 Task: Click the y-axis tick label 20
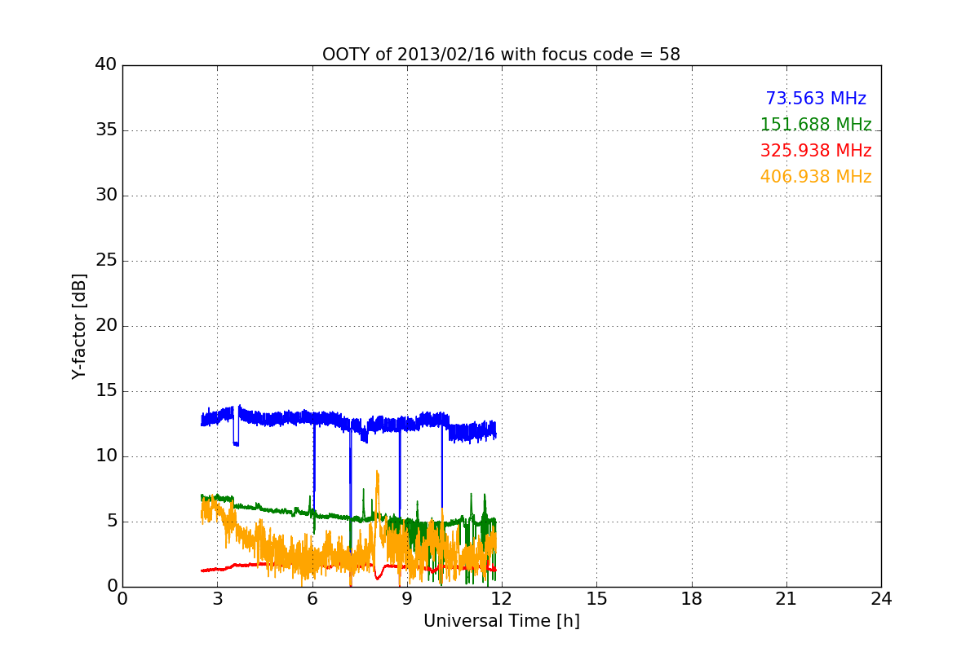(106, 326)
